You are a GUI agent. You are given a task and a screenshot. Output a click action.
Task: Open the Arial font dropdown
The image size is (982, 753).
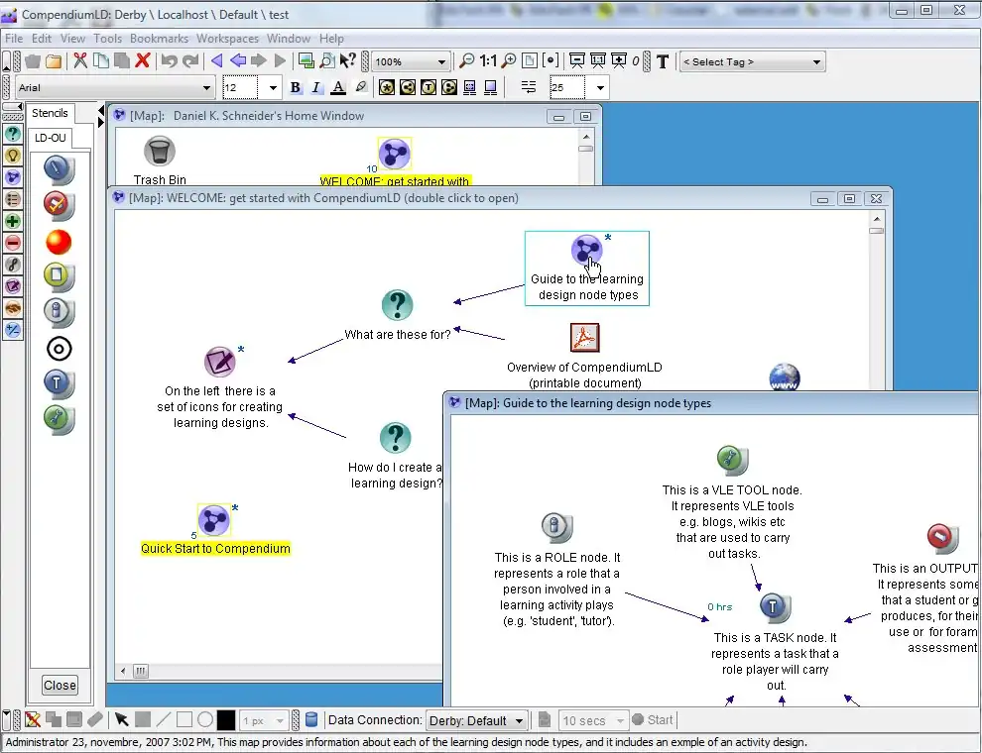pyautogui.click(x=114, y=88)
